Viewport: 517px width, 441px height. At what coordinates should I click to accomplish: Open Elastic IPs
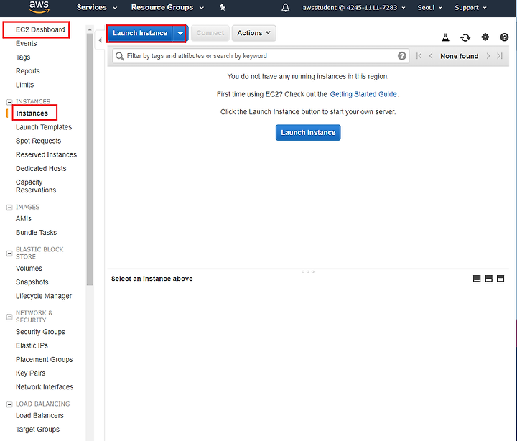[x=32, y=345]
